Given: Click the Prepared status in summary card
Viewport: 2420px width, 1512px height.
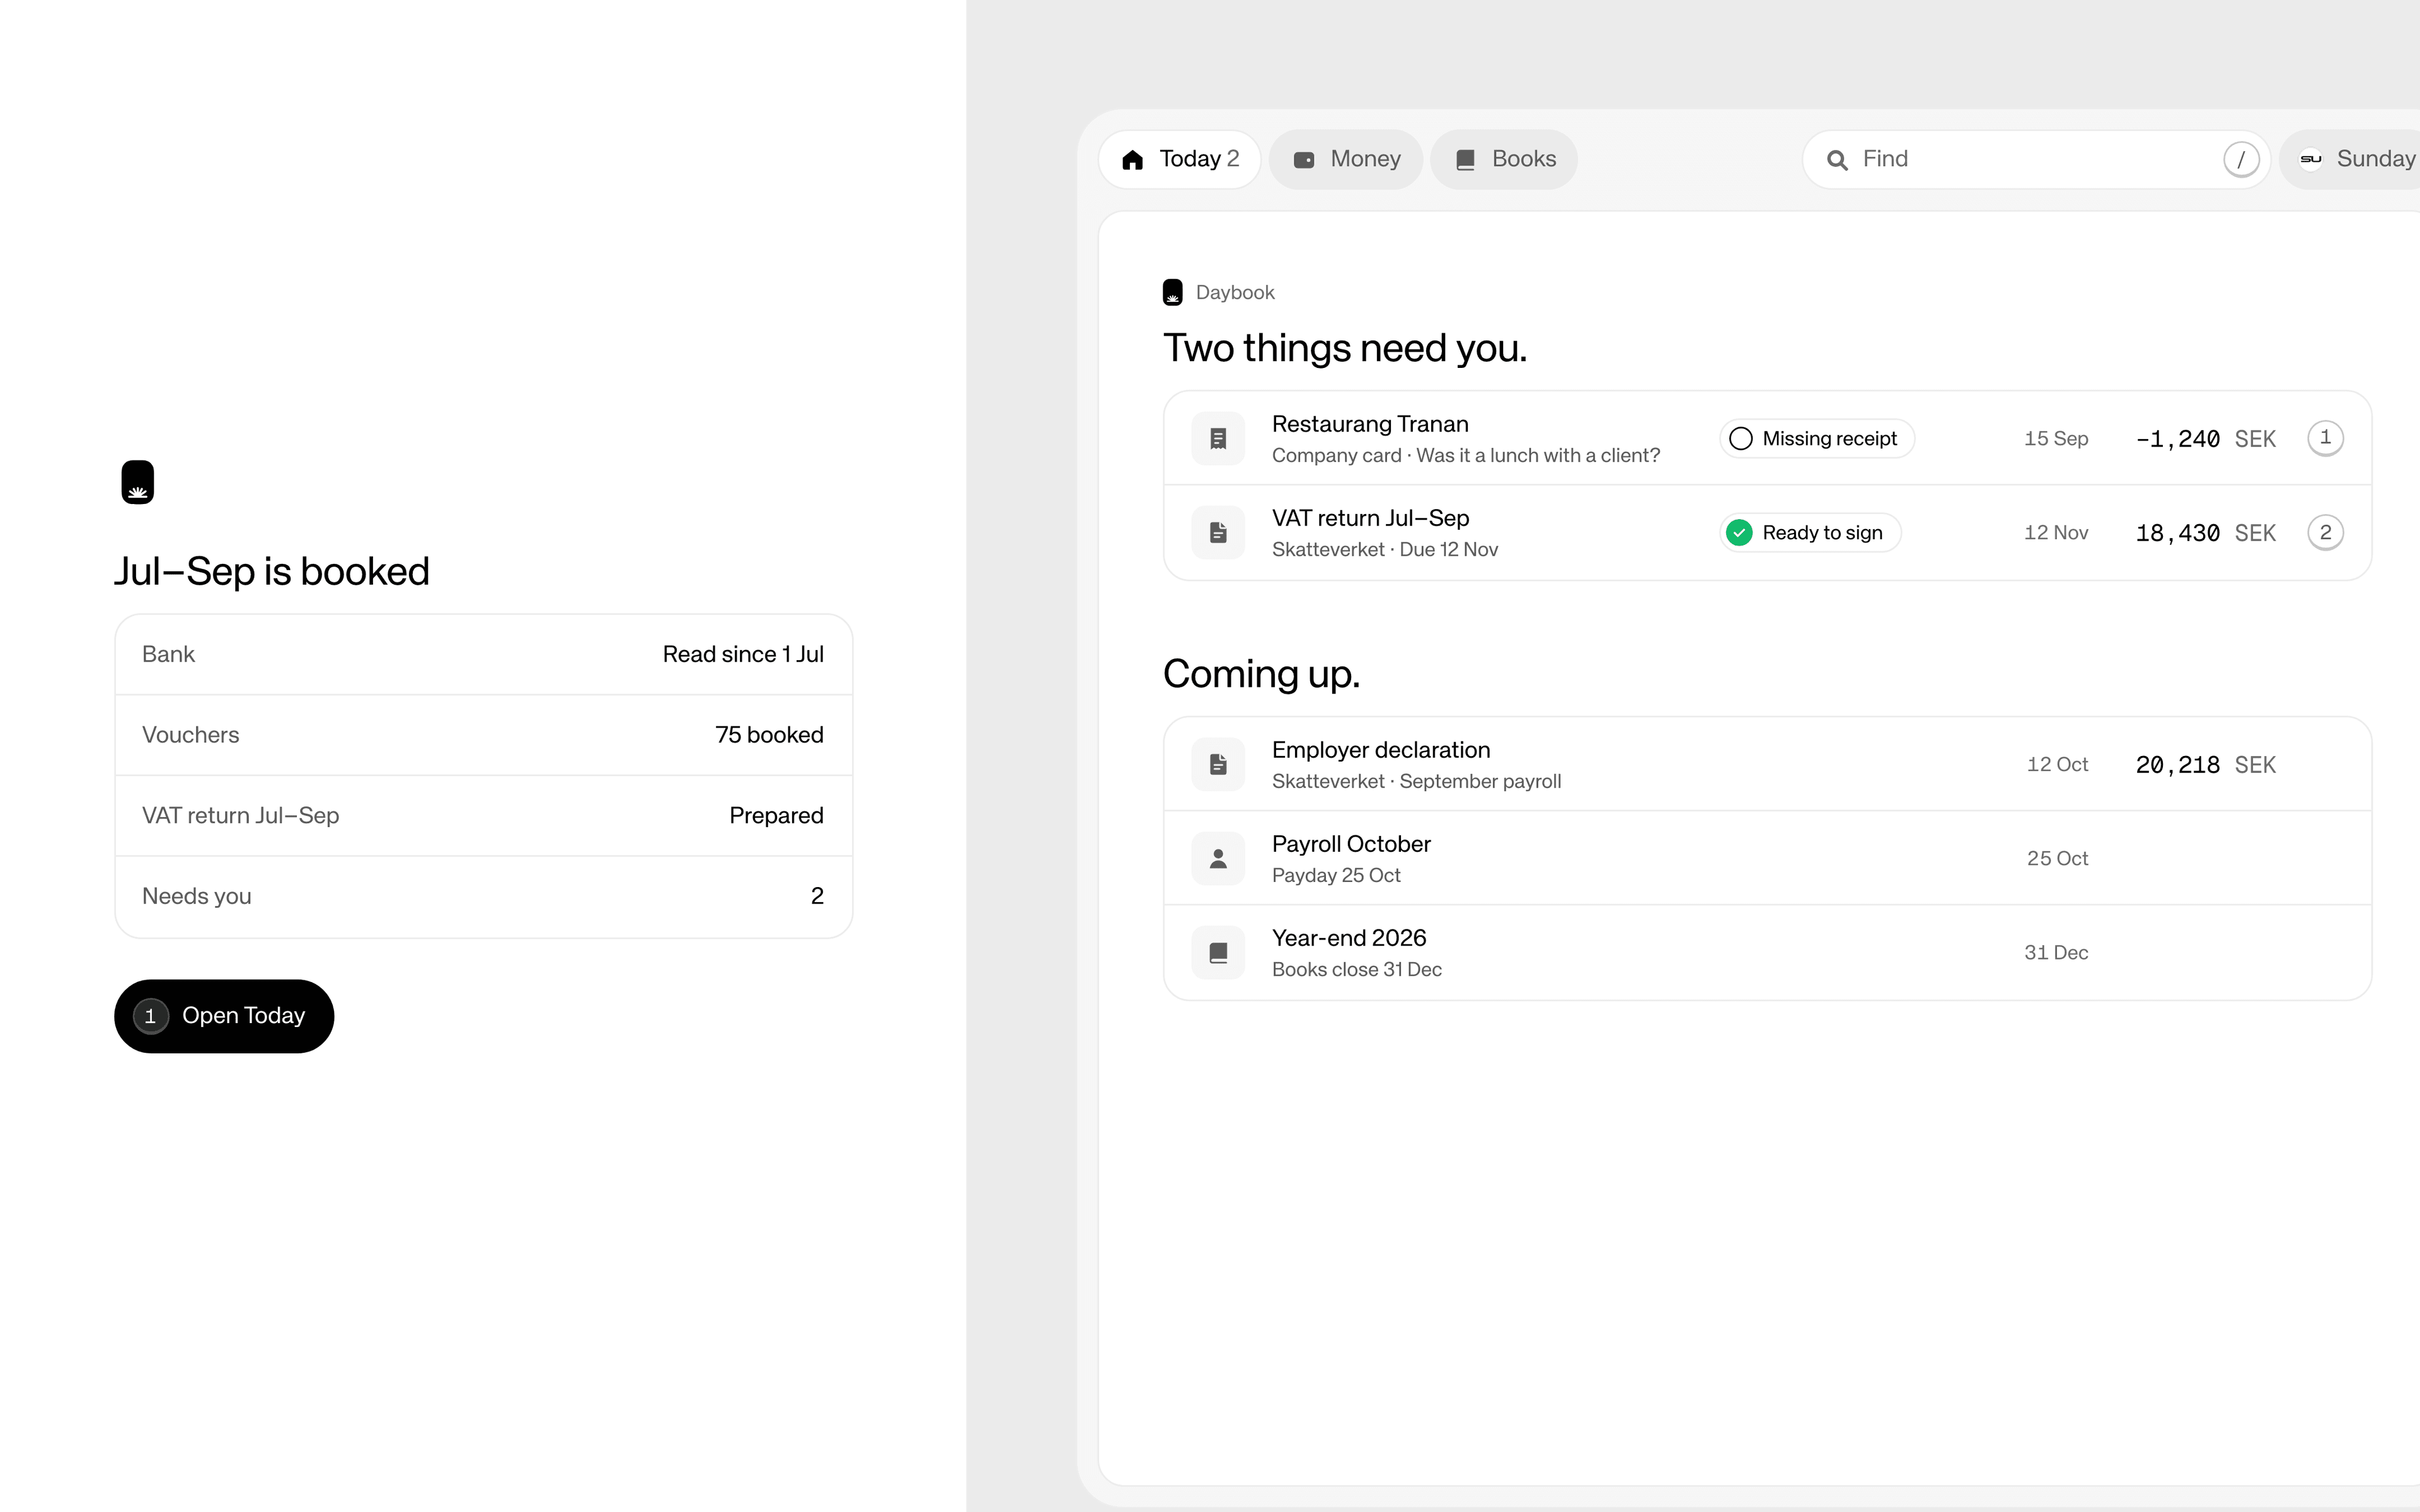Looking at the screenshot, I should point(776,816).
